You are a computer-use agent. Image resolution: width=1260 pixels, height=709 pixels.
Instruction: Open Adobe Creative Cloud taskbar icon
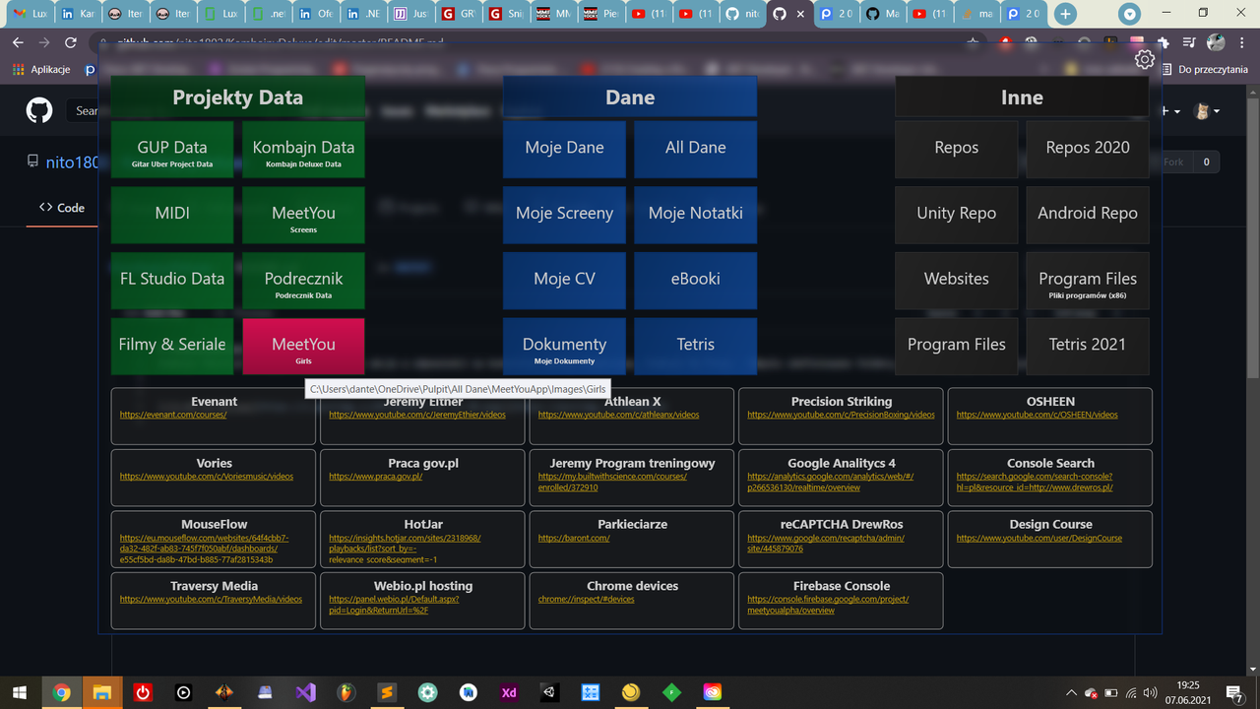coord(712,692)
